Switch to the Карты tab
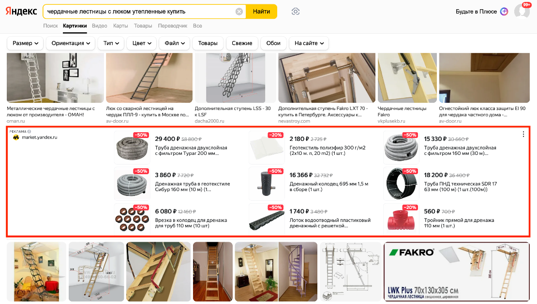 pos(120,26)
